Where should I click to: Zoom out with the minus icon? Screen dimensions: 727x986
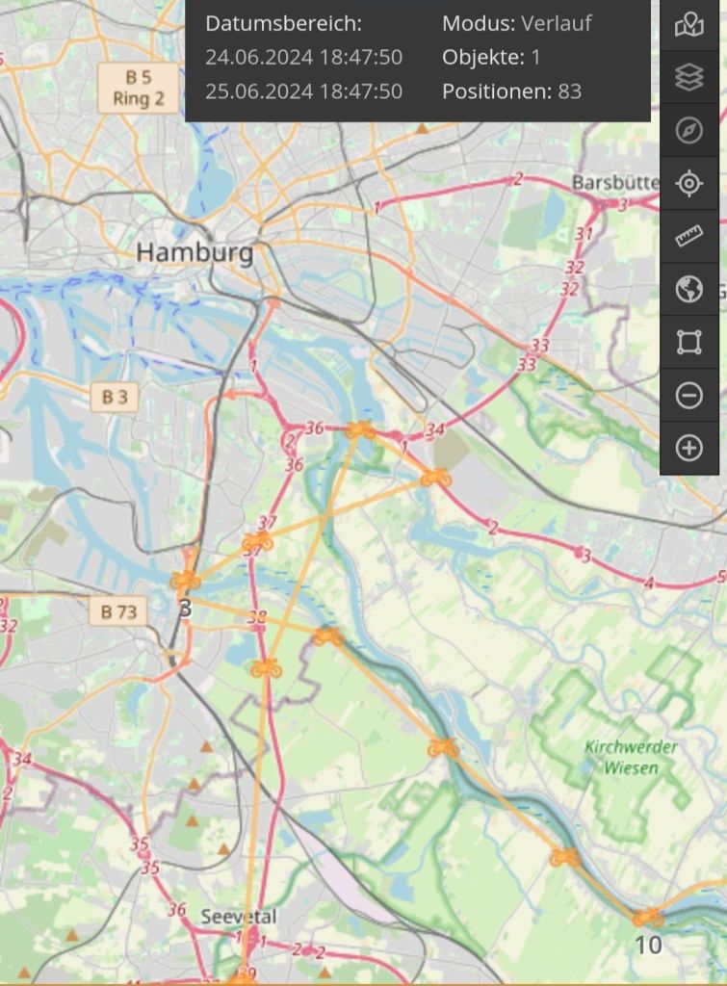pyautogui.click(x=688, y=395)
